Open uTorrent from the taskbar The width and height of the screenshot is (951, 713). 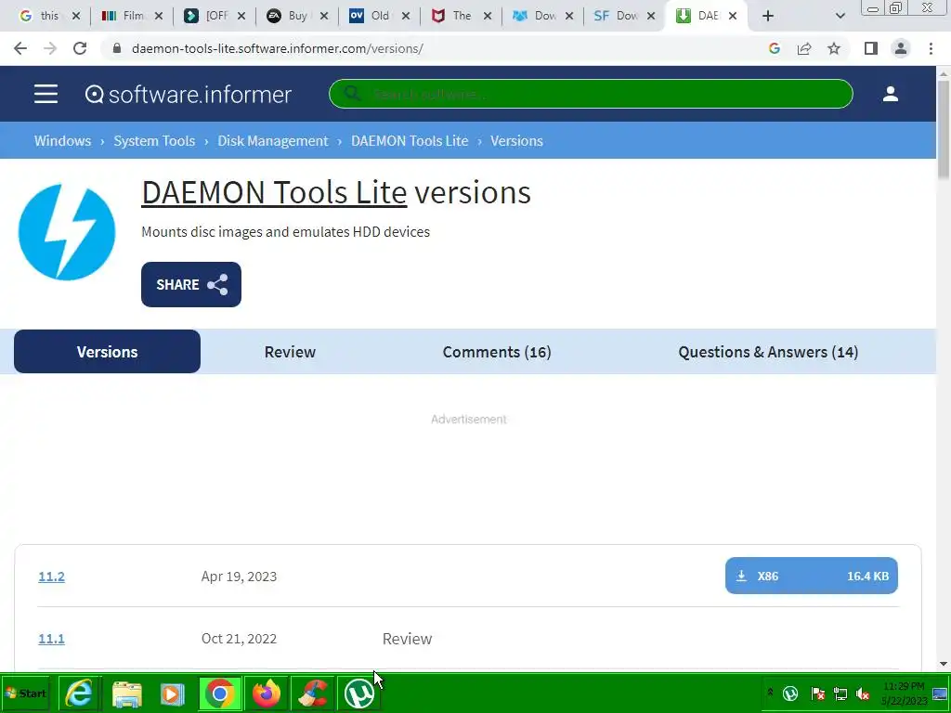[x=358, y=693]
